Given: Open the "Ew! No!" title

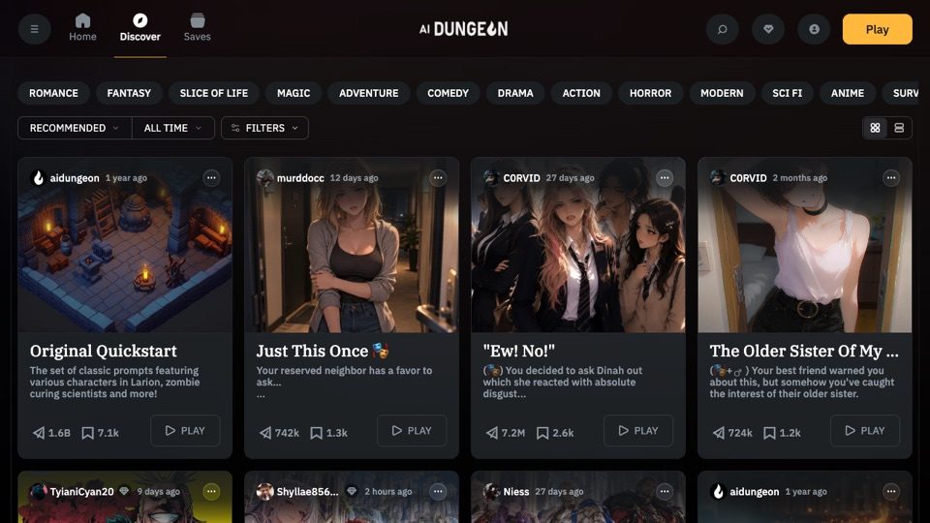Looking at the screenshot, I should (519, 351).
